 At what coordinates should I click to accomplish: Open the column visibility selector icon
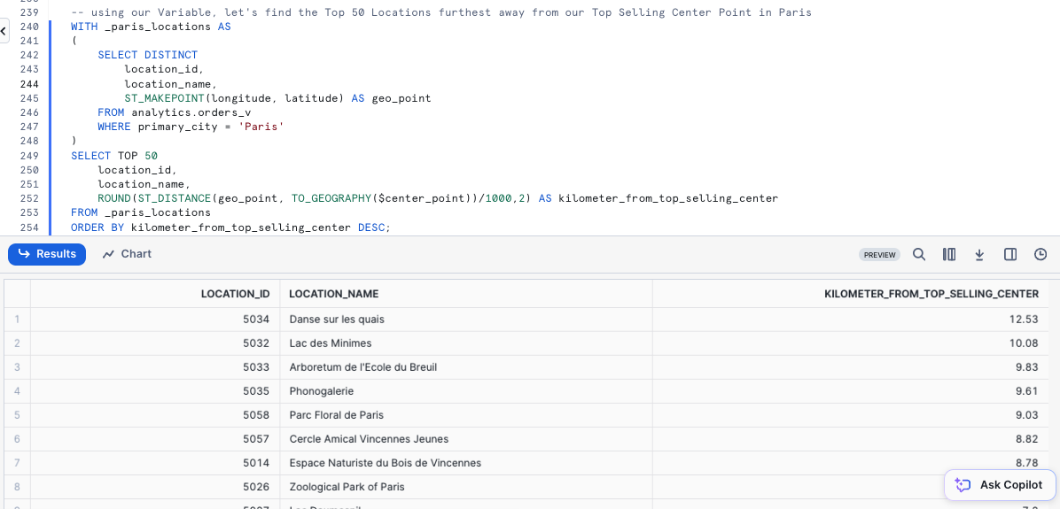949,255
